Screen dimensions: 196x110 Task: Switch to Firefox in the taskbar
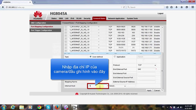click(57, 107)
